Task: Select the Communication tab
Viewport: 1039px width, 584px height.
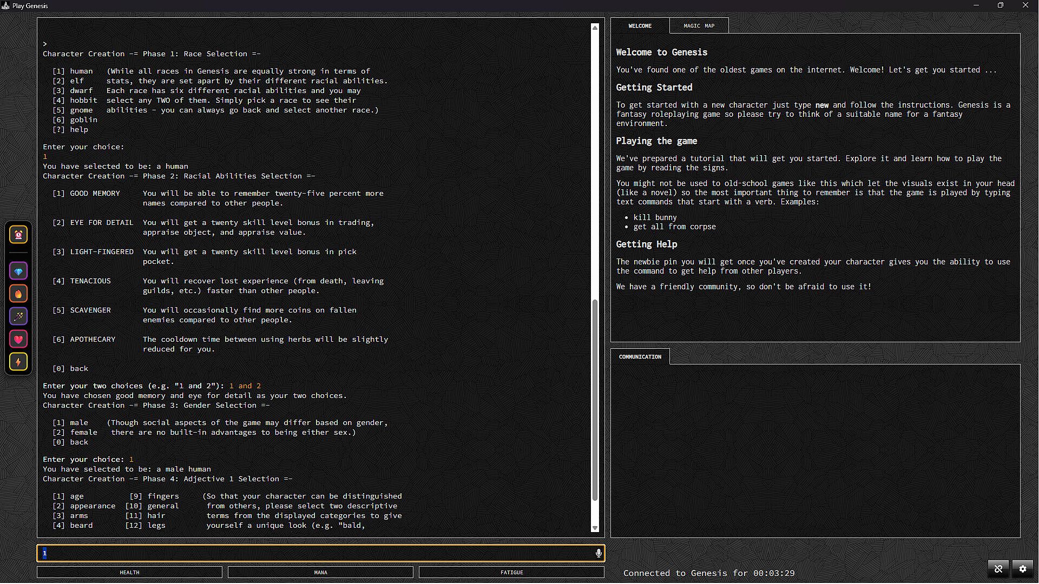Action: click(x=640, y=357)
